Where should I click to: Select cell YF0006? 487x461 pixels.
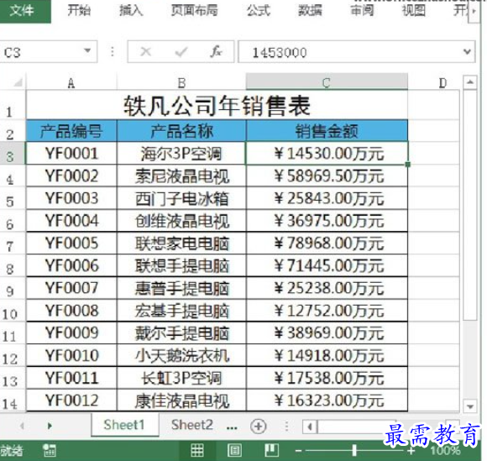coord(71,265)
